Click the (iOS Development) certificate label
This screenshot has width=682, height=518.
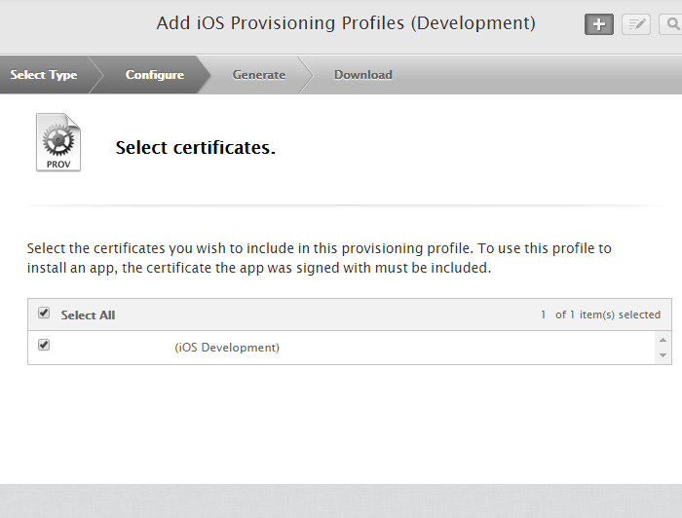tap(227, 348)
